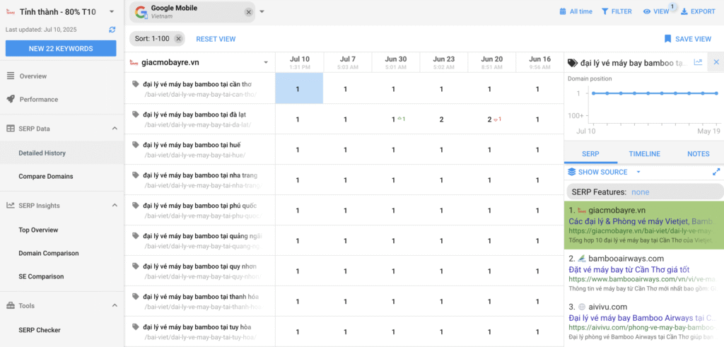
Task: Select keyword đại lý vé máy bay bamboo tại nha trang
Action: [200, 175]
